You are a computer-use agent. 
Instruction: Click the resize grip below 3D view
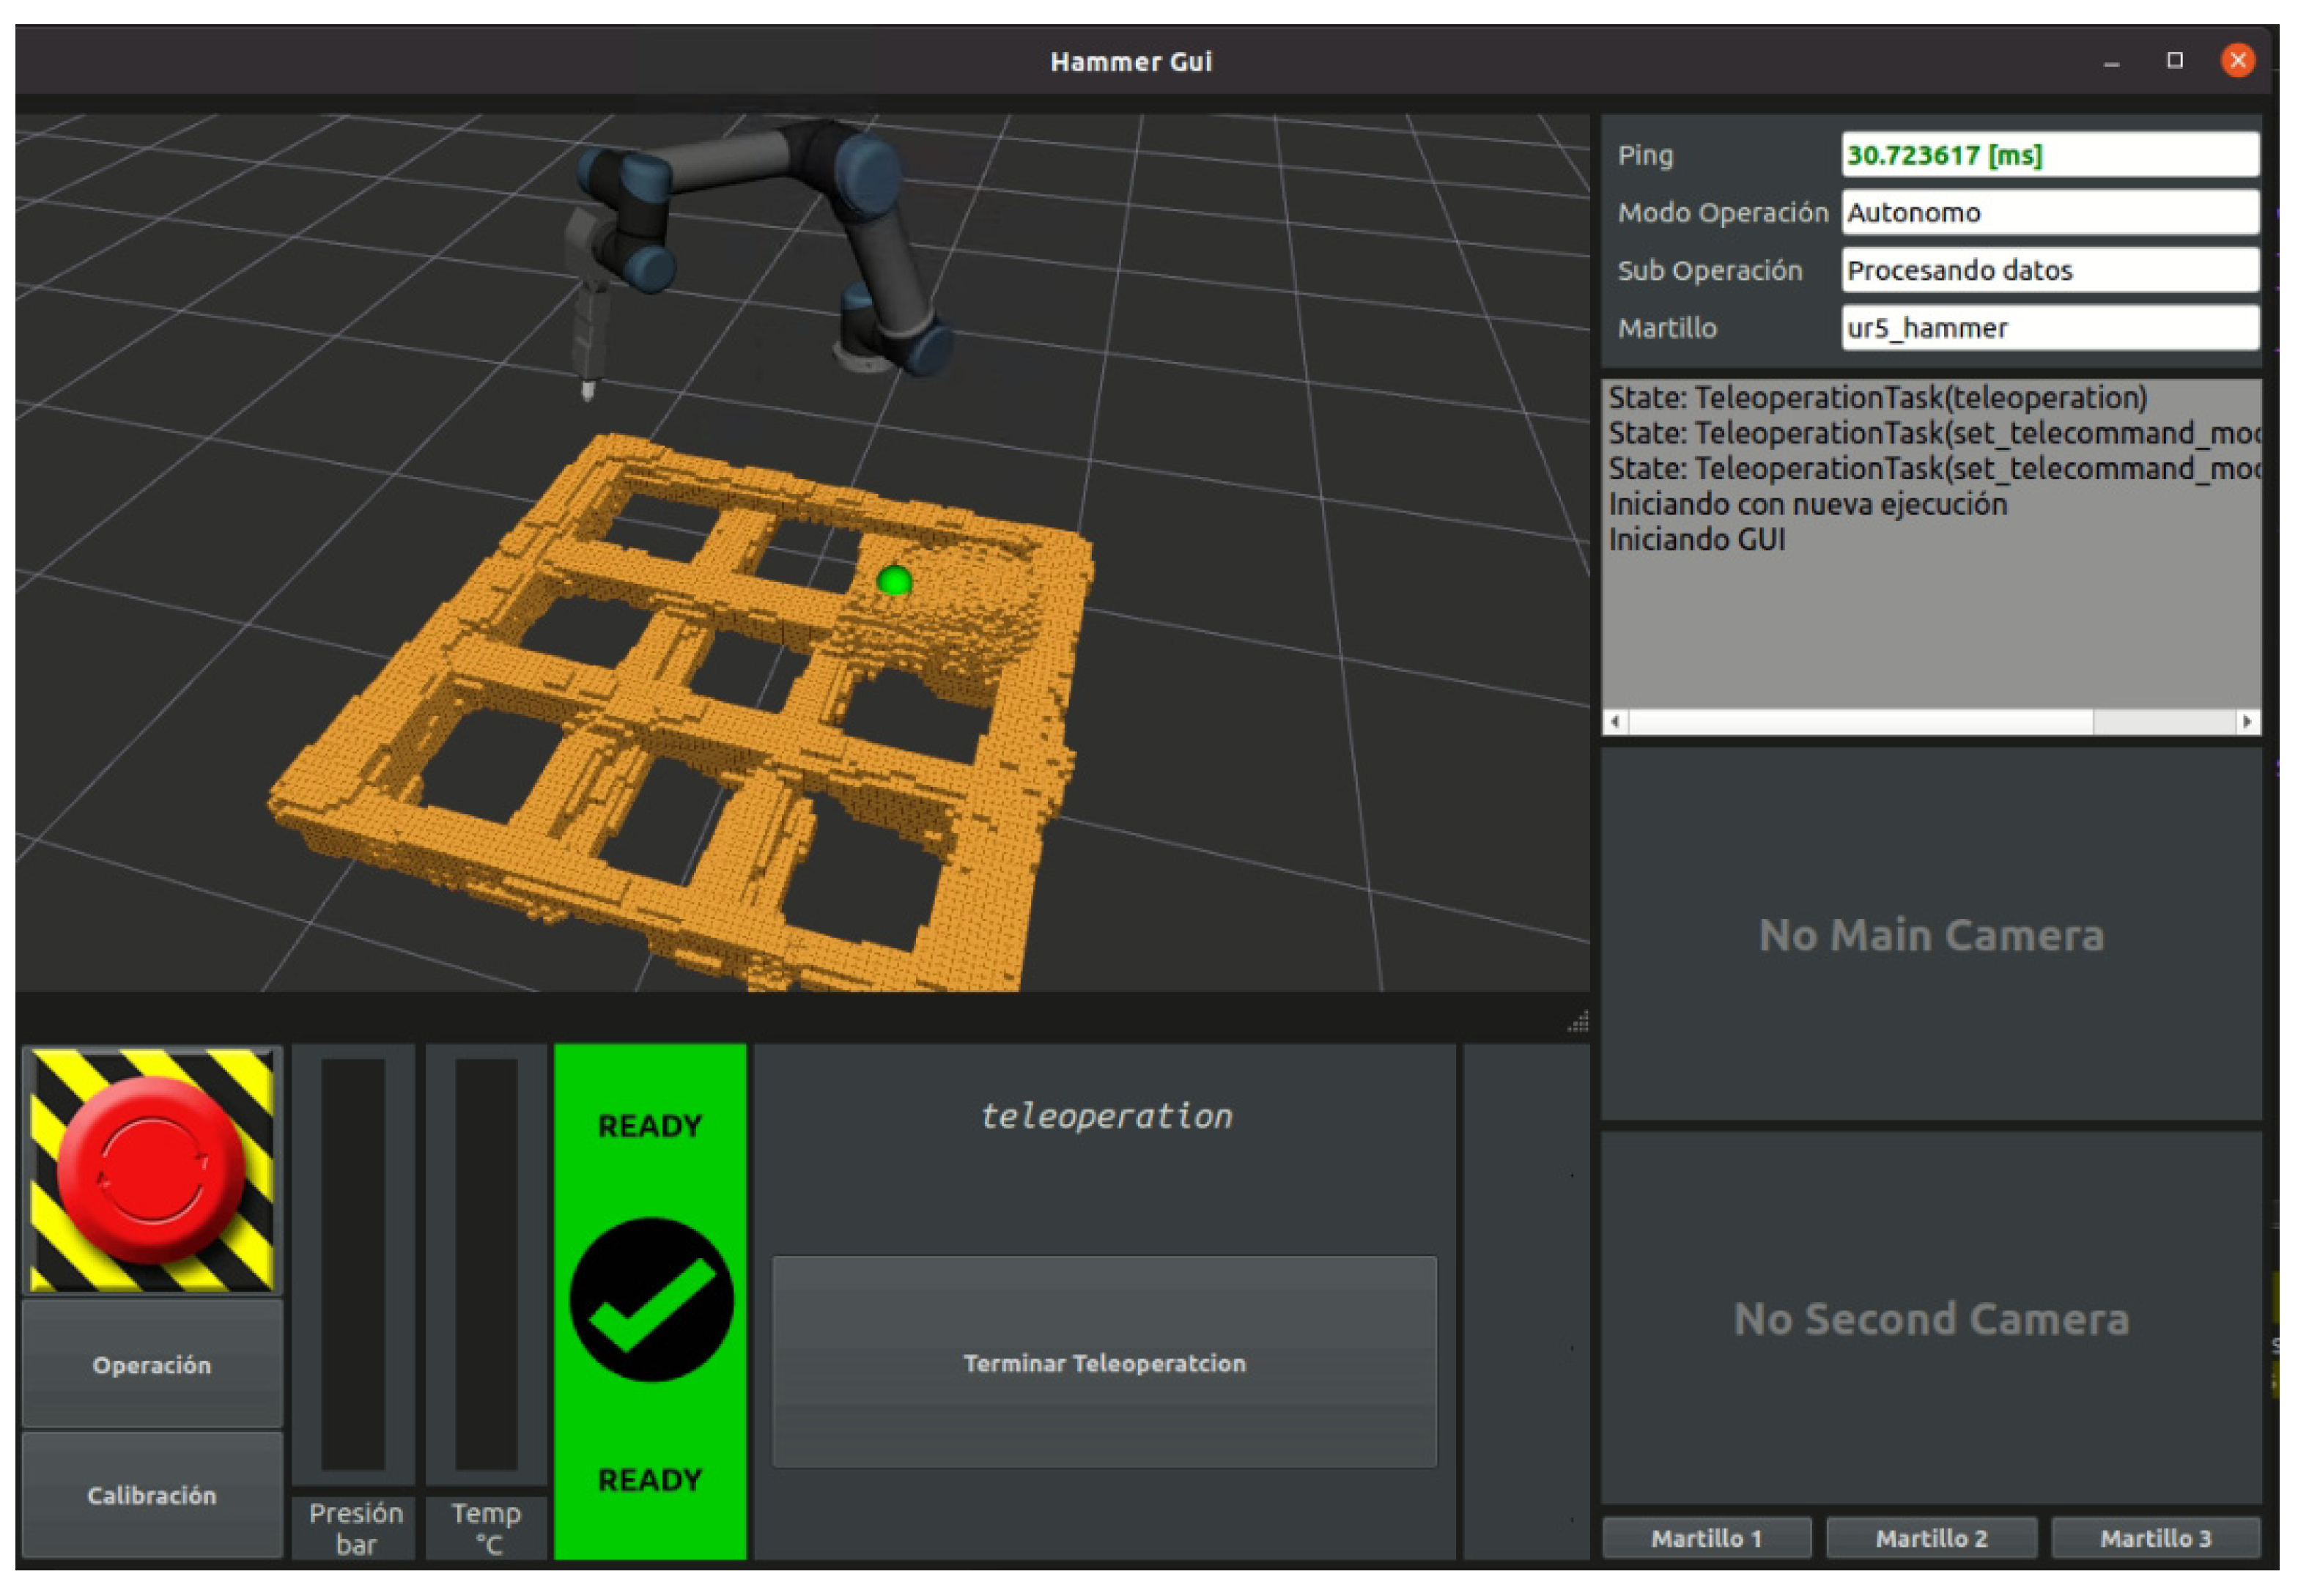tap(1578, 1021)
